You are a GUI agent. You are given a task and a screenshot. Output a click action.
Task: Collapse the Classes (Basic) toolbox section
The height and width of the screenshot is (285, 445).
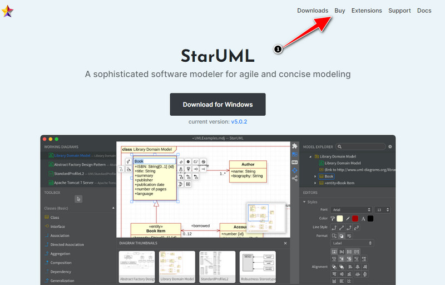pyautogui.click(x=113, y=208)
